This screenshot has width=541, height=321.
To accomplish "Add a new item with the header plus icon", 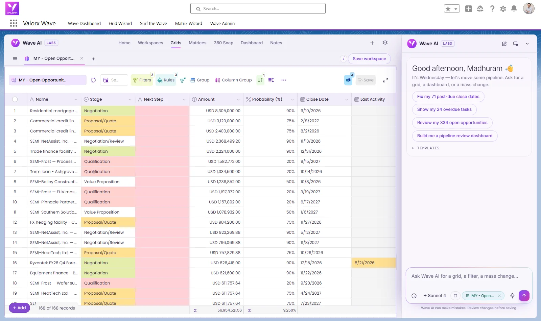I will tap(372, 43).
